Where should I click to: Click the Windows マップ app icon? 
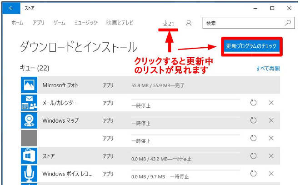pos(29,120)
